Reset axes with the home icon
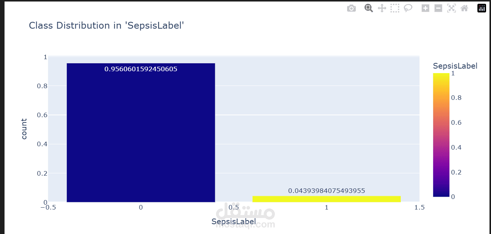The height and width of the screenshot is (234, 491). coord(464,8)
